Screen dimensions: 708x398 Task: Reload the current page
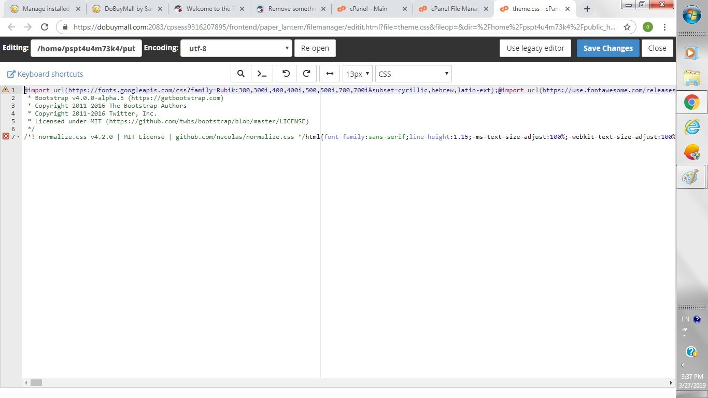(x=44, y=27)
